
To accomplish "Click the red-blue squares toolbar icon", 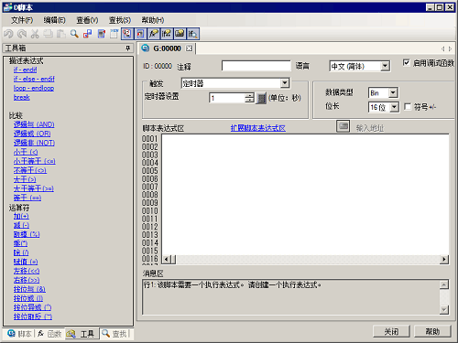I will [x=88, y=34].
